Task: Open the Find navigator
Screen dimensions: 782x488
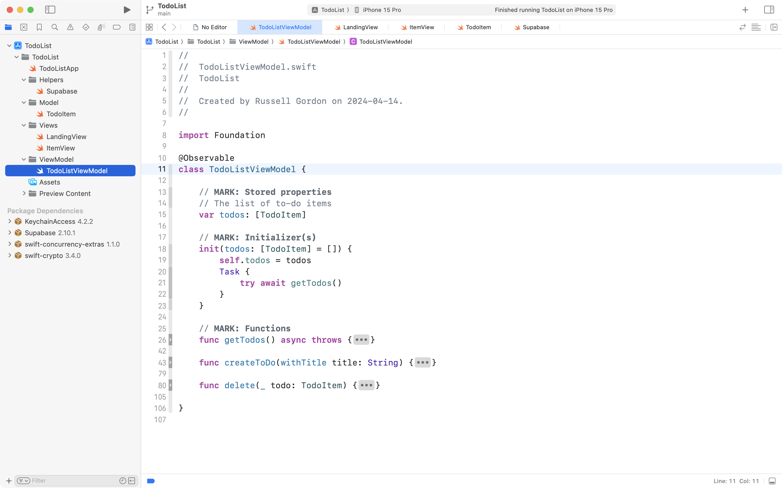Action: coord(55,27)
